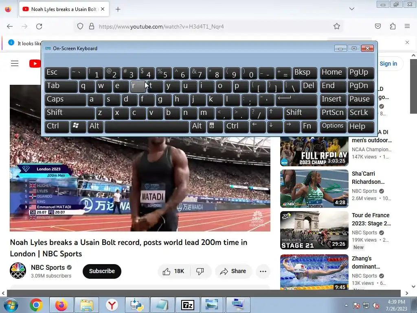Toggle left Ctrl on On-Screen Keyboard
Image resolution: width=417 pixels, height=313 pixels.
57,127
